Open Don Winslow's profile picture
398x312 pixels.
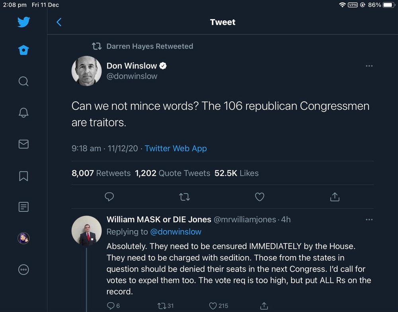[86, 71]
